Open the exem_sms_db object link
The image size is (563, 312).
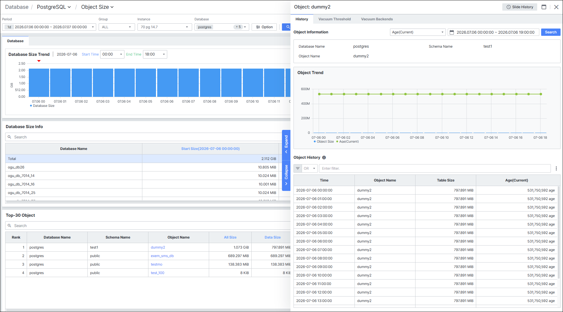[162, 256]
